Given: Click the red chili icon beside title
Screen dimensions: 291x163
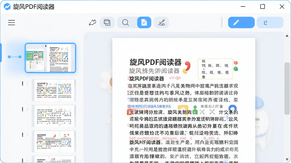Looking at the screenshot, I should tap(187, 67).
